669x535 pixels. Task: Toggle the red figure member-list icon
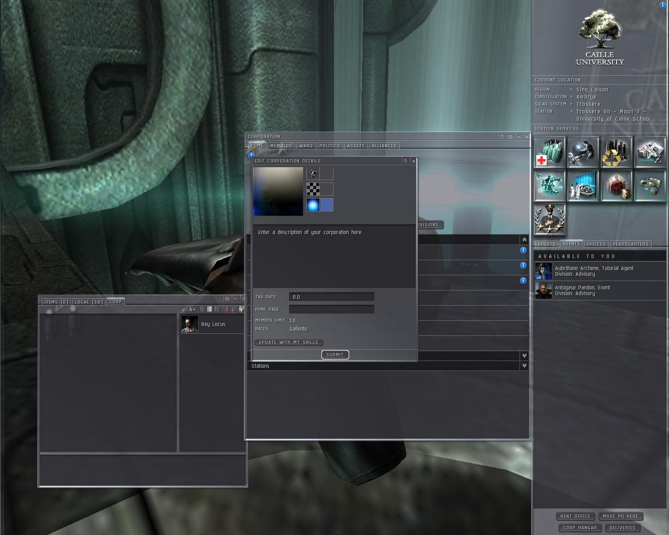tap(227, 309)
